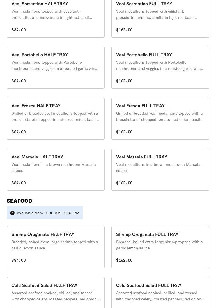Screen dimensions: 216x308
Task: Click Veal Portobello HALF TRAY description text
Action: point(55,65)
